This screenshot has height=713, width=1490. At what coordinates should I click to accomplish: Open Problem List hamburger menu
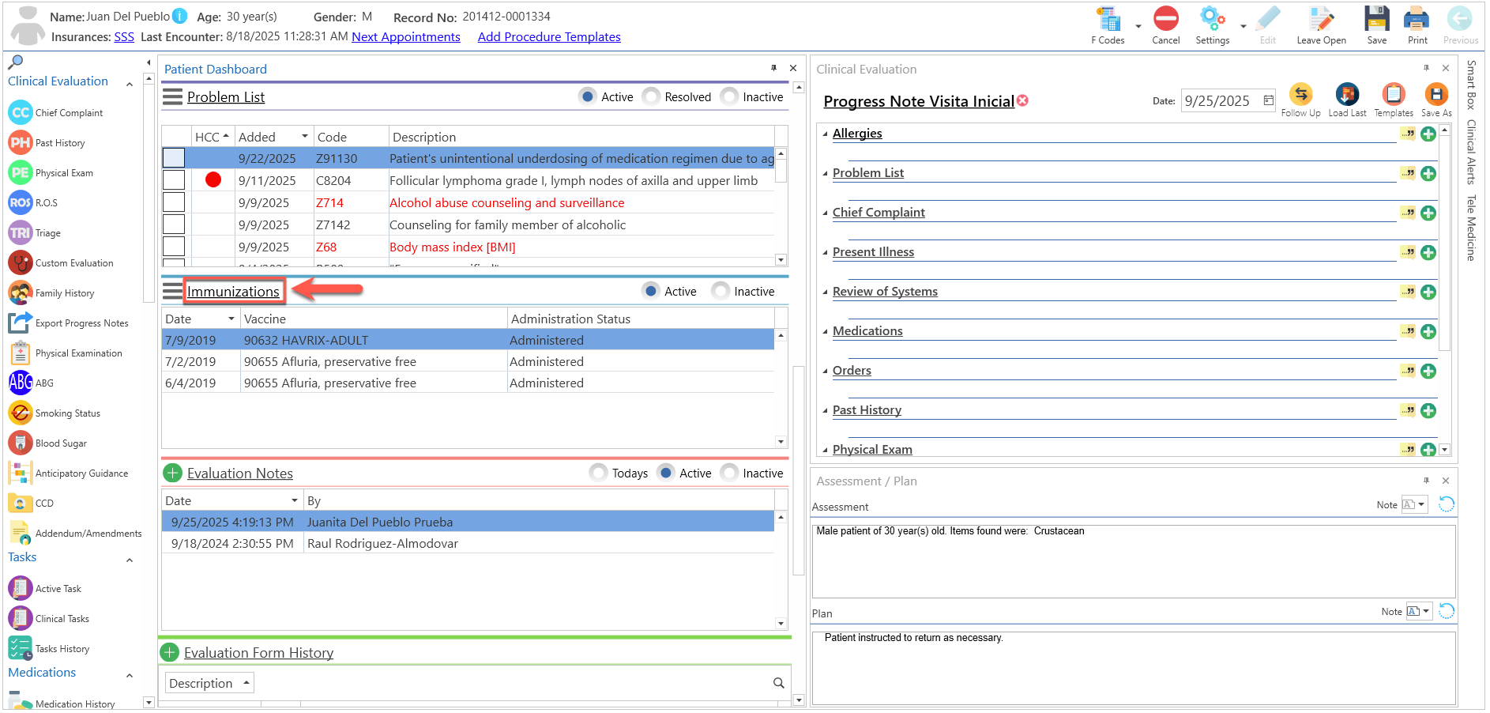click(172, 97)
